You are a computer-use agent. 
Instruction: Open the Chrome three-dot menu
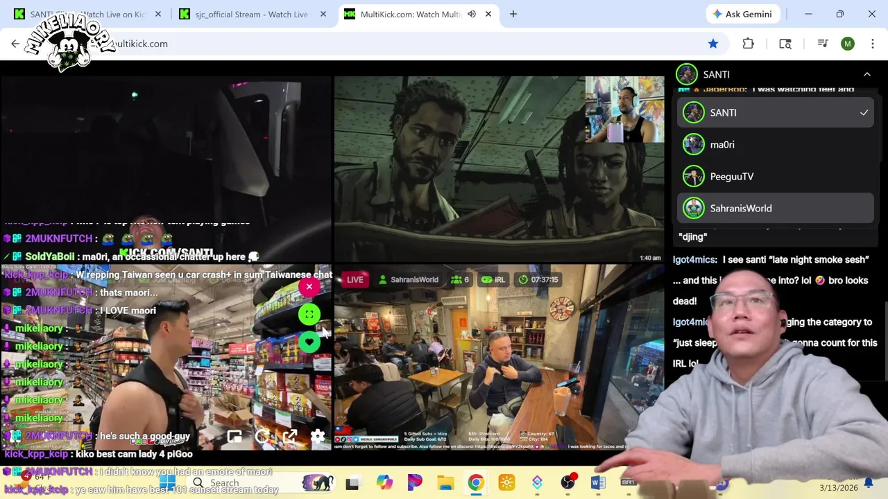pyautogui.click(x=872, y=44)
